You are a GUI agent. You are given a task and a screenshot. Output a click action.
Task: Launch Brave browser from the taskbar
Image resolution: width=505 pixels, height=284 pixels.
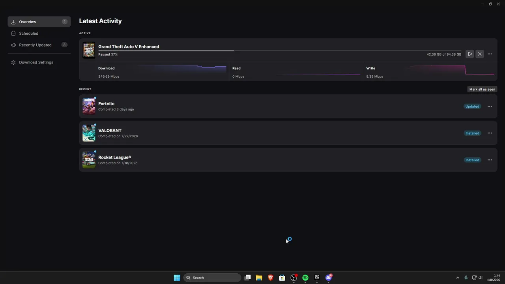pyautogui.click(x=271, y=278)
